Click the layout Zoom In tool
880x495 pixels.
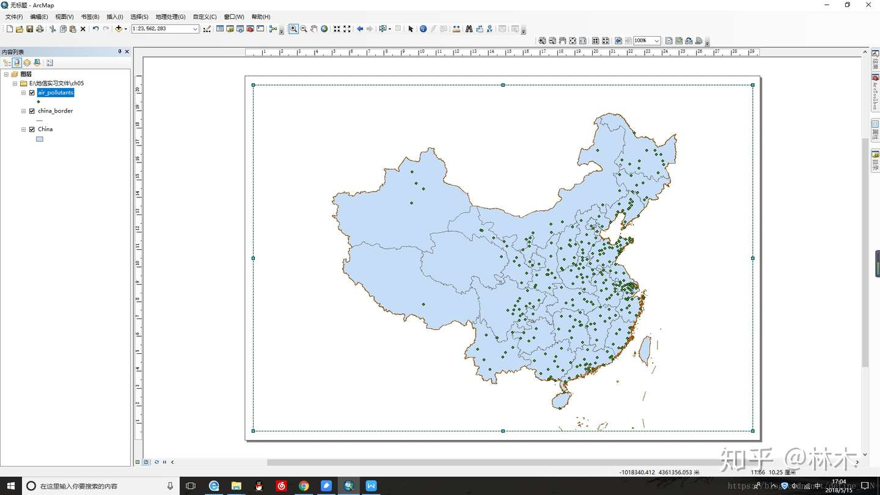pyautogui.click(x=542, y=41)
